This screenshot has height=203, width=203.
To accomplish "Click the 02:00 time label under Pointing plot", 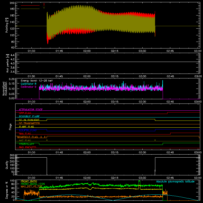I will click(x=87, y=51).
